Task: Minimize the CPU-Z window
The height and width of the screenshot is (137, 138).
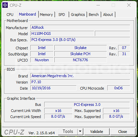Action: point(98,5)
